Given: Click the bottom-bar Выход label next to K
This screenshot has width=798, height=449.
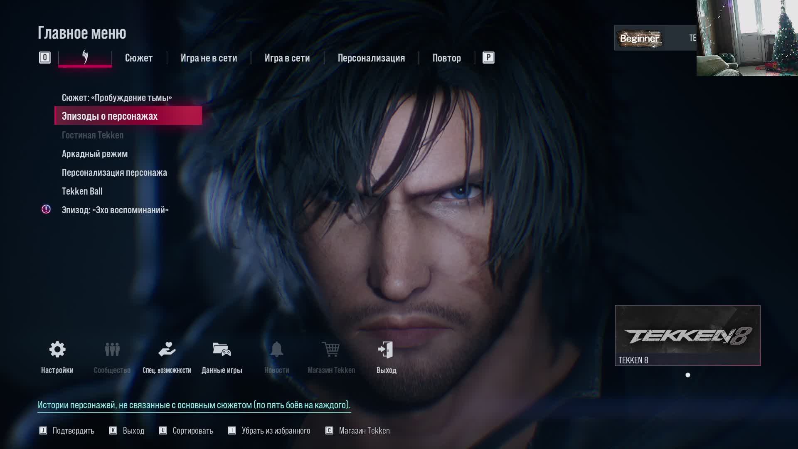Looking at the screenshot, I should tap(133, 431).
